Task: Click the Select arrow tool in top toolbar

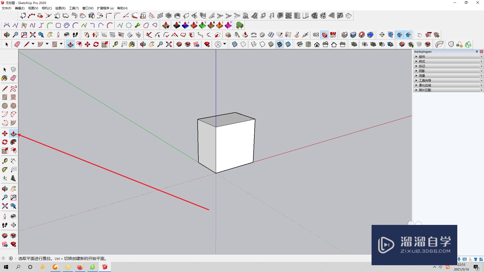Action: click(7, 45)
